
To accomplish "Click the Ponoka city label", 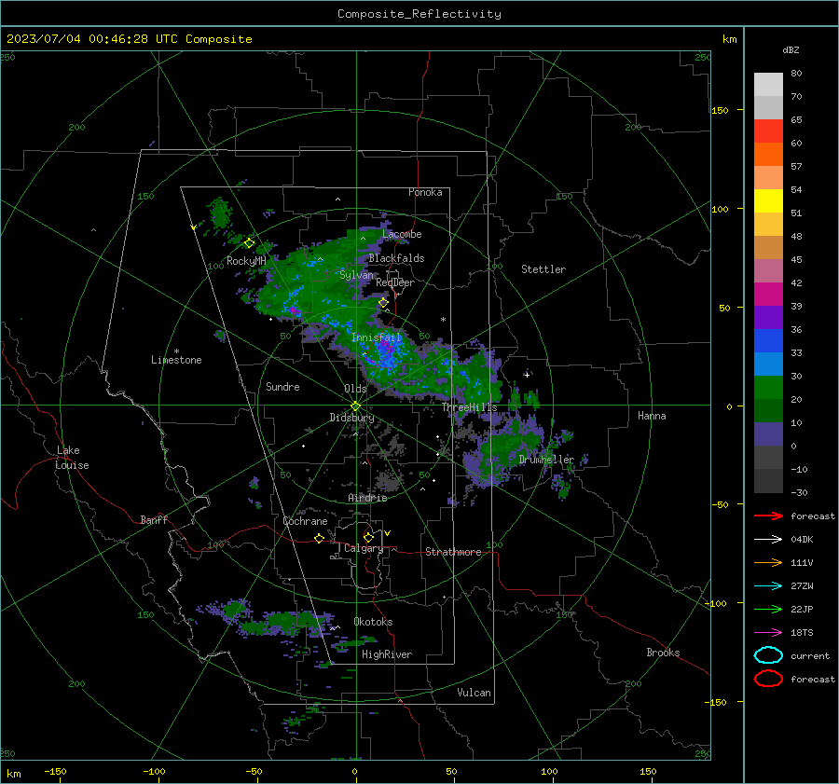I will coord(425,192).
